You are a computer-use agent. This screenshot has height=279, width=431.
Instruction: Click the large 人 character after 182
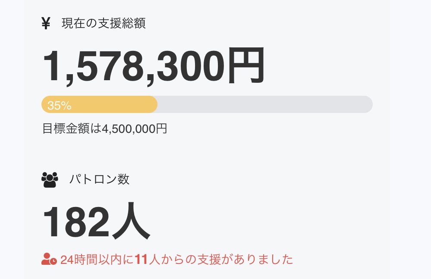(131, 223)
